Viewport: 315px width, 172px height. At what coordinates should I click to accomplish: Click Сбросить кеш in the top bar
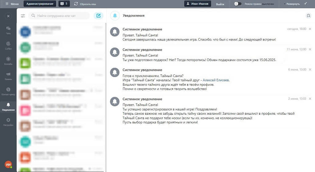click(85, 4)
